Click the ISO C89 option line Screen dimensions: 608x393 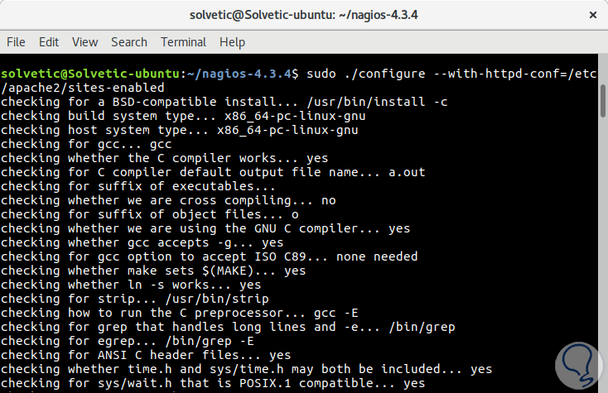point(209,256)
